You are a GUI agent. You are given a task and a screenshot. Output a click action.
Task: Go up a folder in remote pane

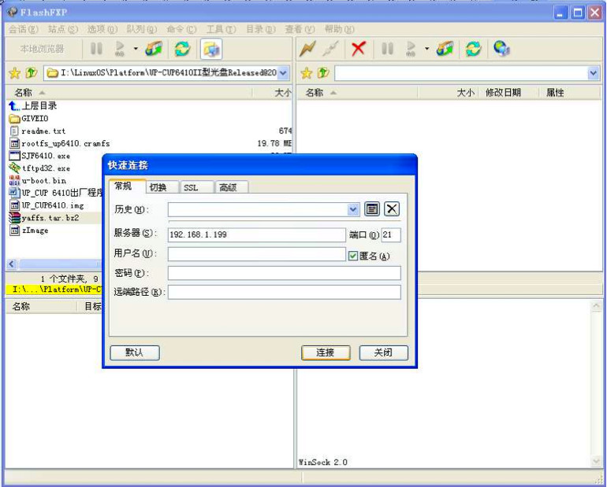[x=323, y=72]
